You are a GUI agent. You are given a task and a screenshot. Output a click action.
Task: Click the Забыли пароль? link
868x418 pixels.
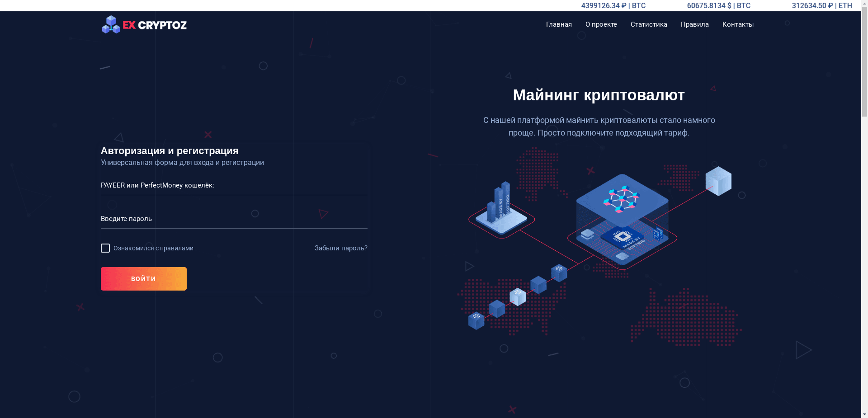[341, 248]
